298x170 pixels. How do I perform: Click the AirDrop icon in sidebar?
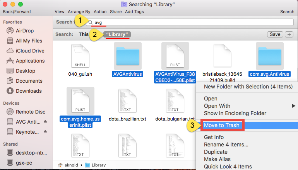[10, 31]
